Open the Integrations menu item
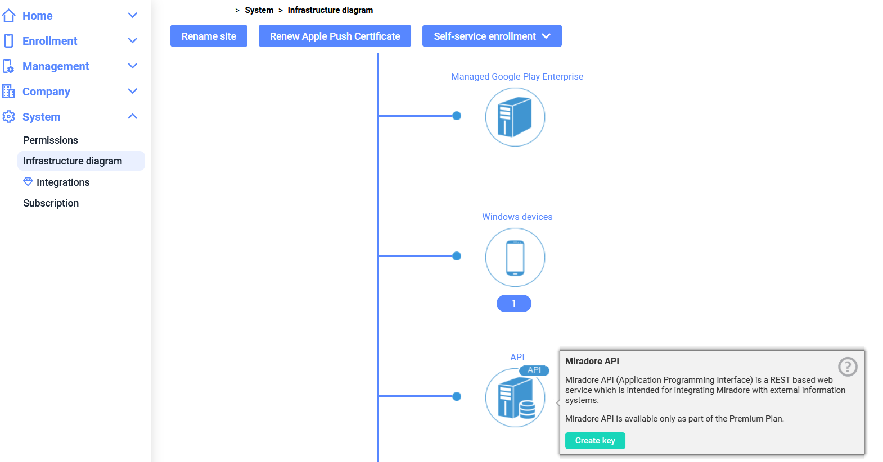 pos(63,182)
